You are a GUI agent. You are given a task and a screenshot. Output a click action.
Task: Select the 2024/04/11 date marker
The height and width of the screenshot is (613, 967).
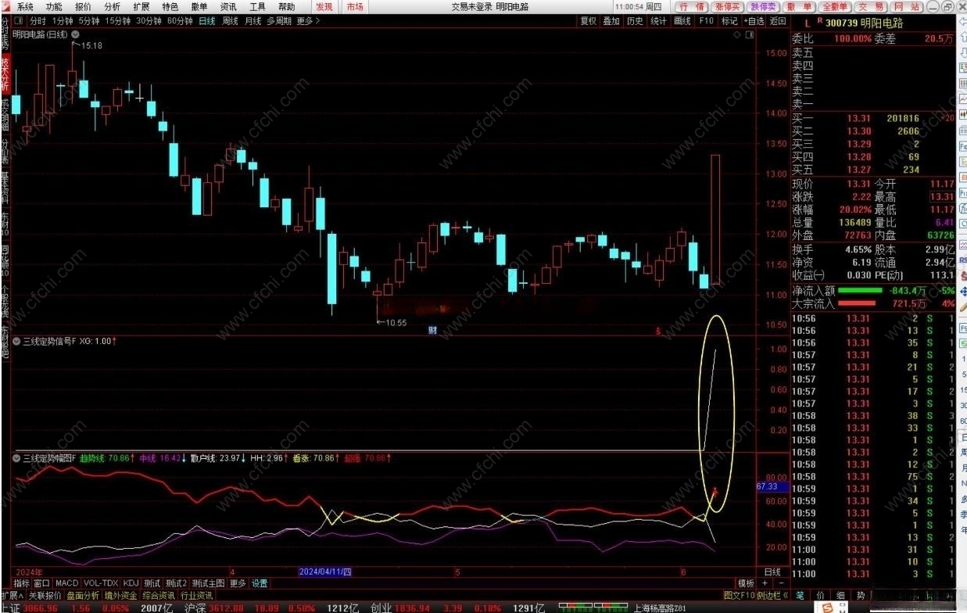(325, 572)
